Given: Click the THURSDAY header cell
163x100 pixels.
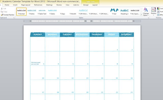Looking at the screenshot, I should click(97, 35).
